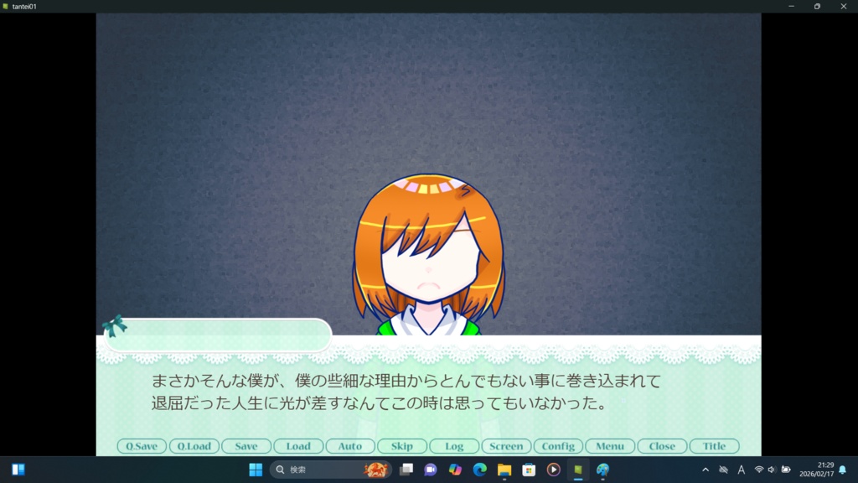Screen dimensions: 858x483
Task: Open Microsoft Teams chat
Action: (429, 468)
